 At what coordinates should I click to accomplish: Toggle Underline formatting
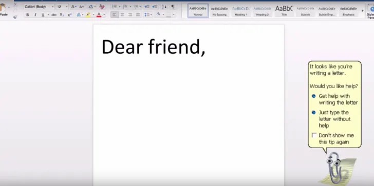click(43, 15)
